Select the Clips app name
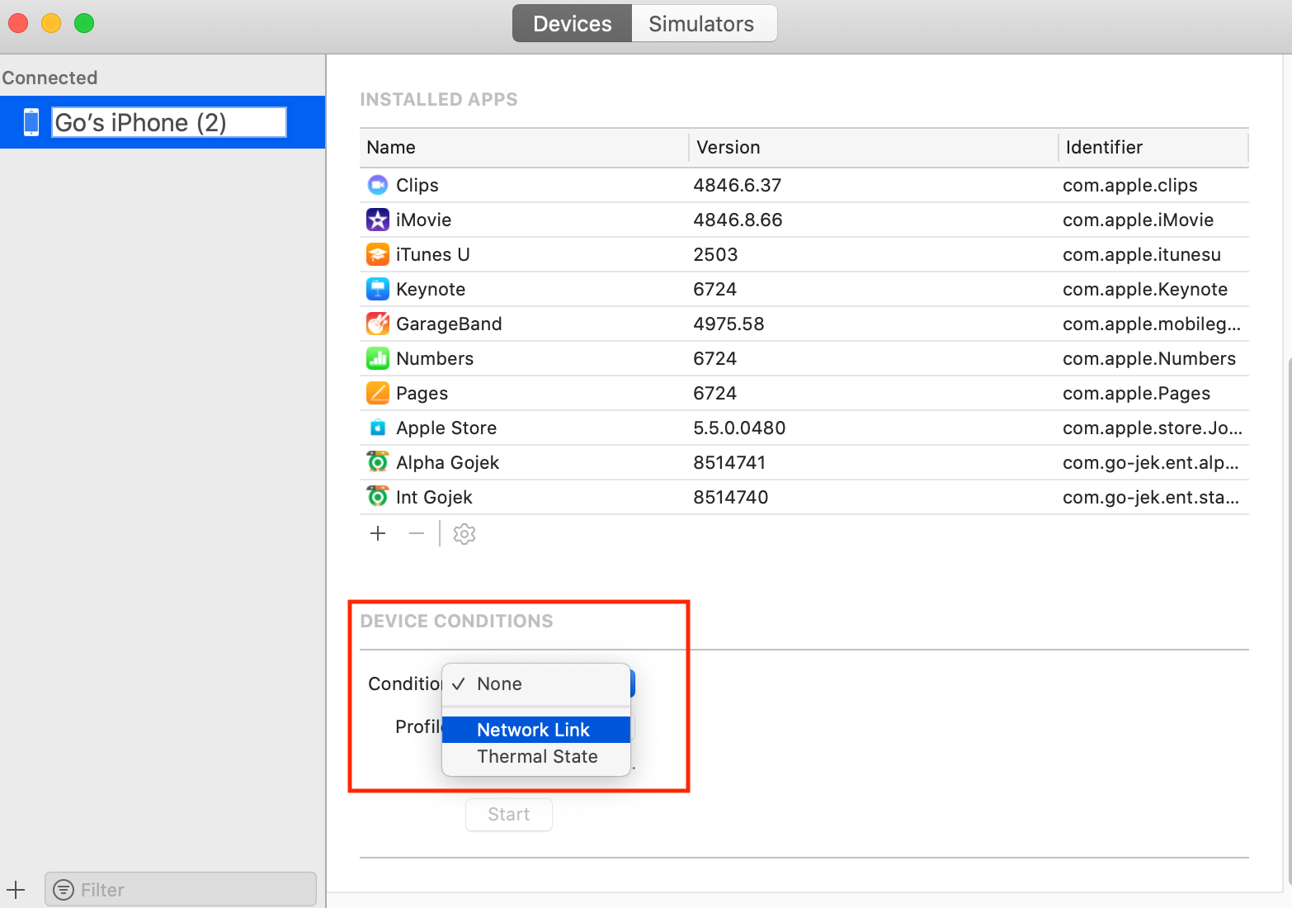This screenshot has width=1292, height=908. click(417, 185)
